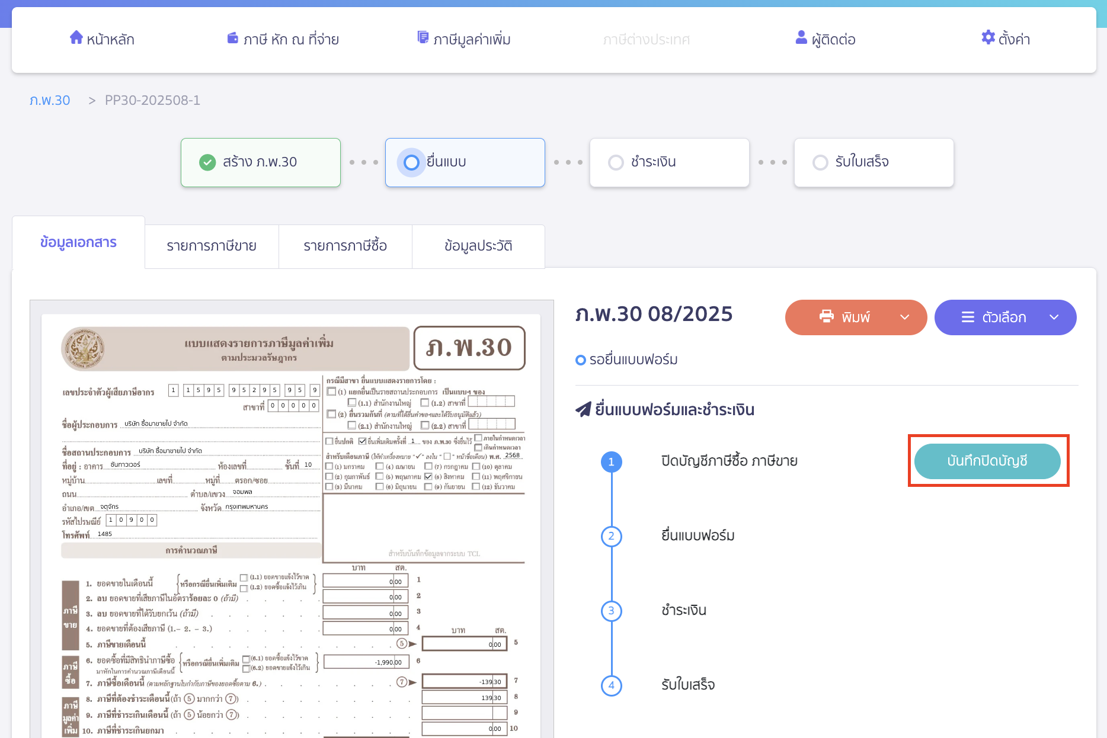1107x738 pixels.
Task: Click the green checkmark on สร้าง ภ.พ.30 step
Action: (207, 162)
